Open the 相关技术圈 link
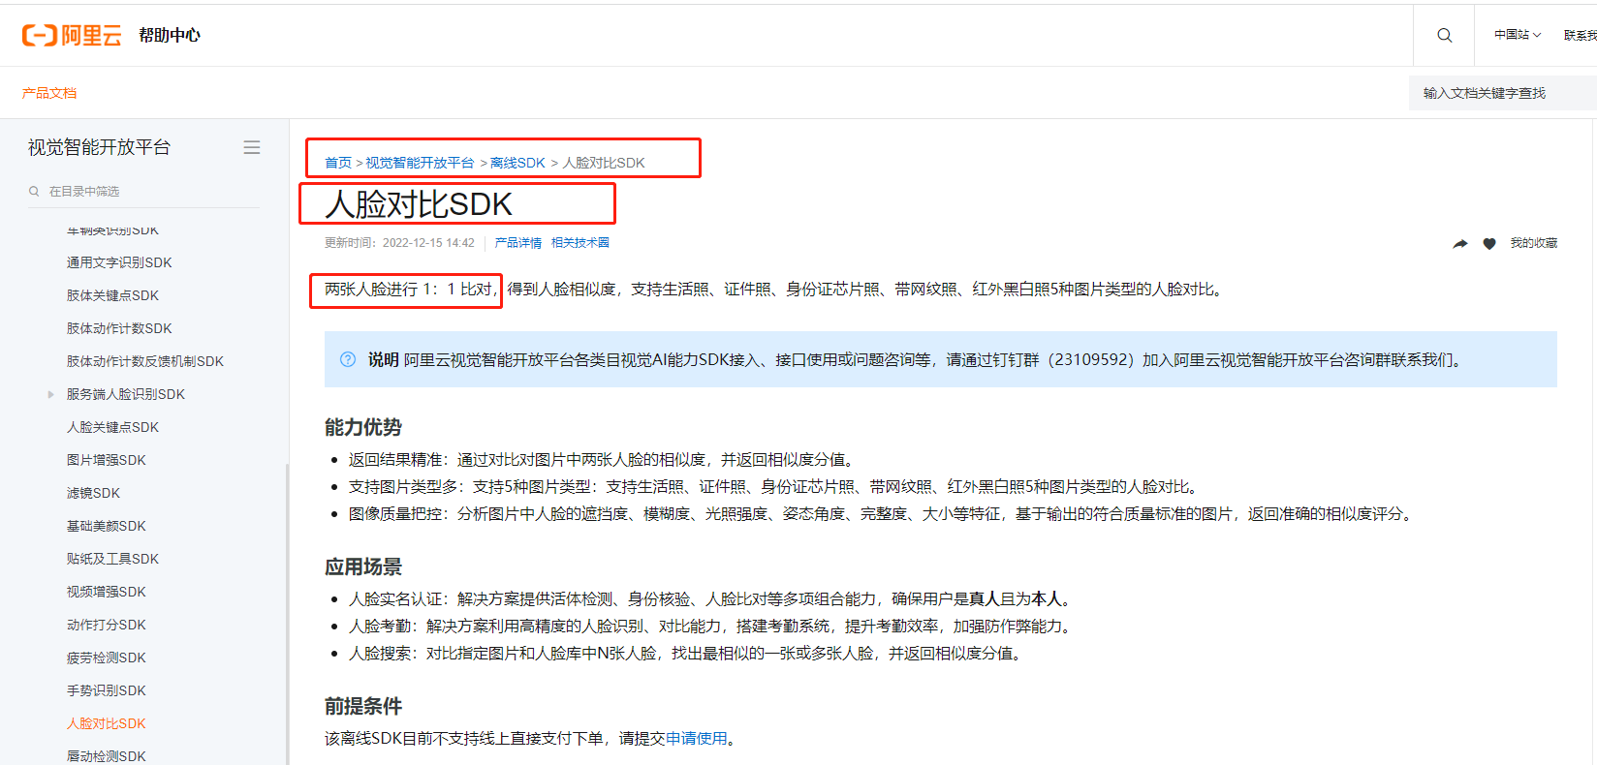 point(580,243)
